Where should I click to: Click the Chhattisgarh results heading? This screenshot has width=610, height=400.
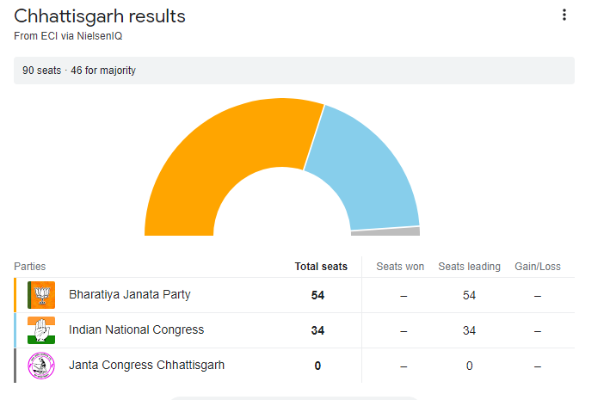(100, 16)
